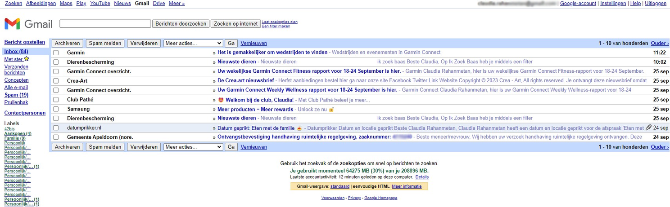Click the star icon beside Met ster
Viewport: 670px width, 207px height.
tap(27, 59)
